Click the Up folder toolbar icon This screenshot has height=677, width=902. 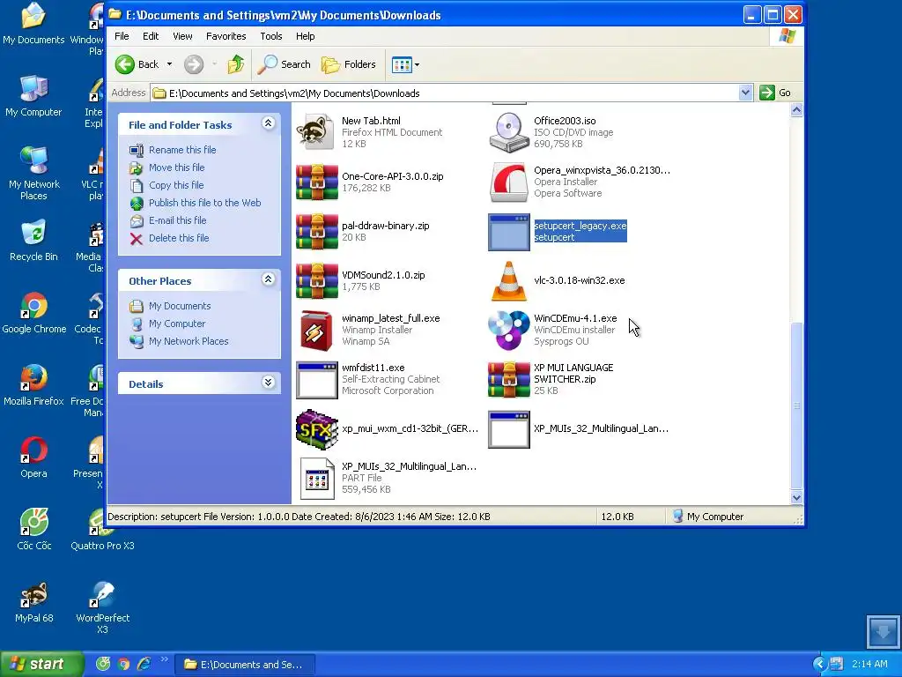[x=235, y=64]
